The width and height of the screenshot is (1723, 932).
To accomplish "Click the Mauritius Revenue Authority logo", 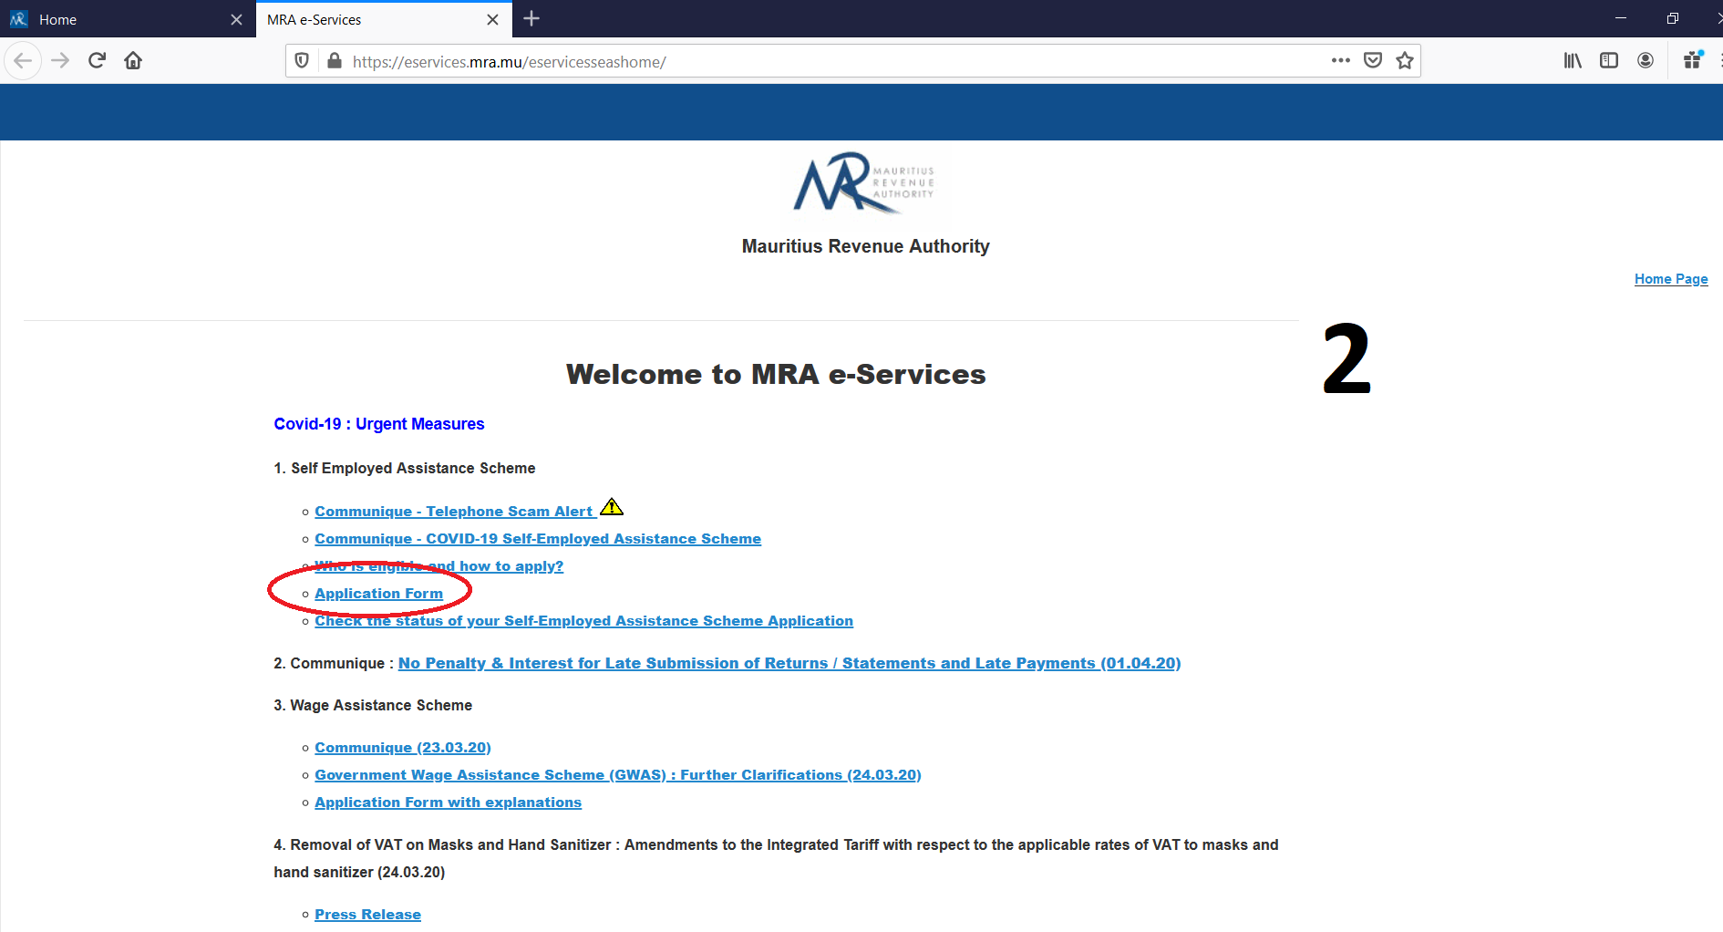I will pos(864,183).
